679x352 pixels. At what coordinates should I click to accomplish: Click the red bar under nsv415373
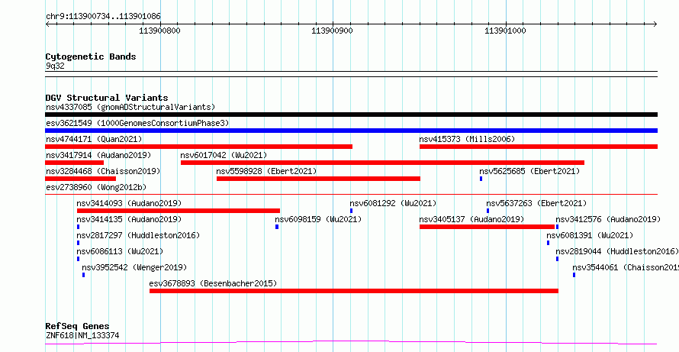(x=539, y=147)
